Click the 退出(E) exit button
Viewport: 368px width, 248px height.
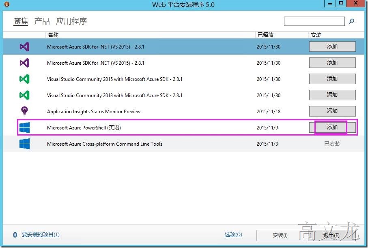pos(331,235)
